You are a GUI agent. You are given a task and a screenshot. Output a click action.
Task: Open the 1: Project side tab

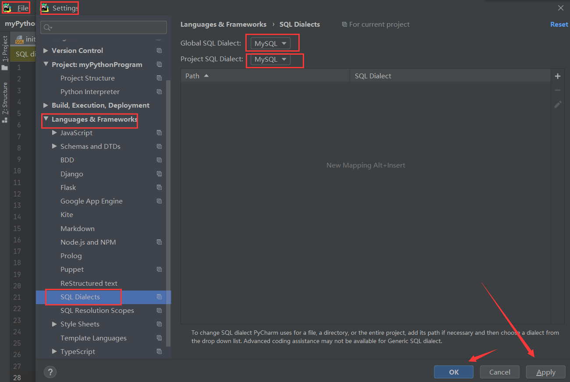click(x=5, y=48)
